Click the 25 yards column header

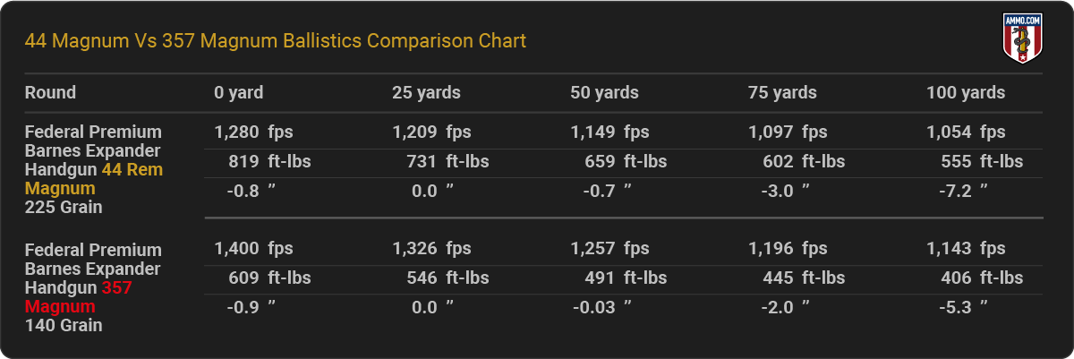426,92
